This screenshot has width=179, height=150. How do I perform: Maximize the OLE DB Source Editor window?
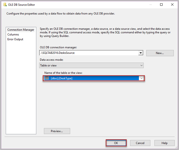(x=161, y=4)
